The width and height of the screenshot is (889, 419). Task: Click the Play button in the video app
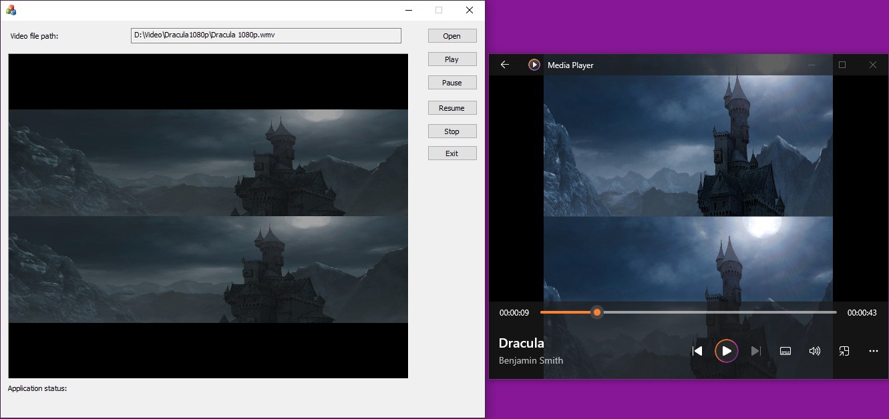[x=452, y=59]
